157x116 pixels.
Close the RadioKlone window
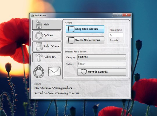click(126, 15)
